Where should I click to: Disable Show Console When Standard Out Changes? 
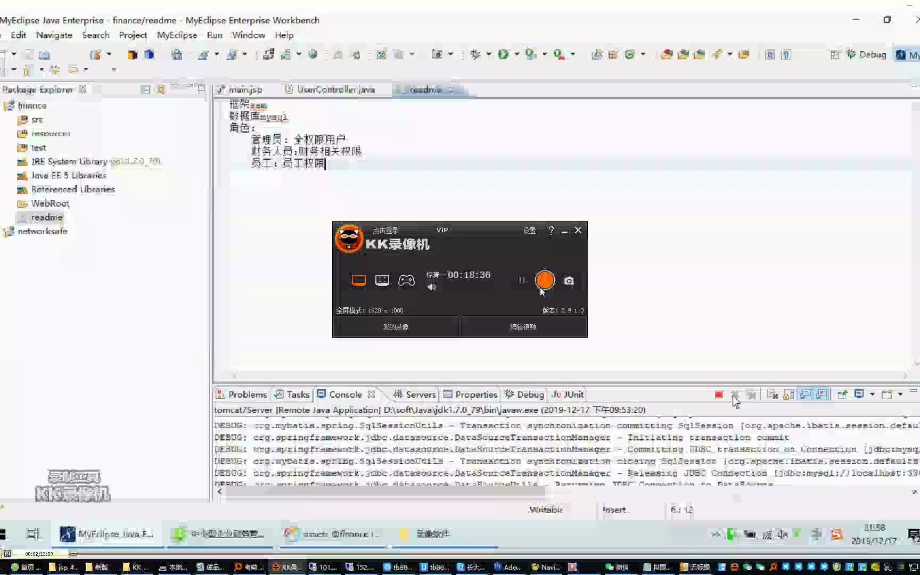(806, 395)
